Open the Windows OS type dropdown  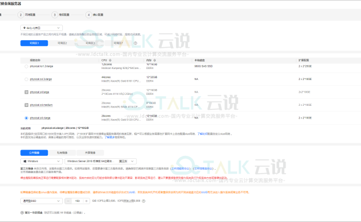tap(42, 161)
